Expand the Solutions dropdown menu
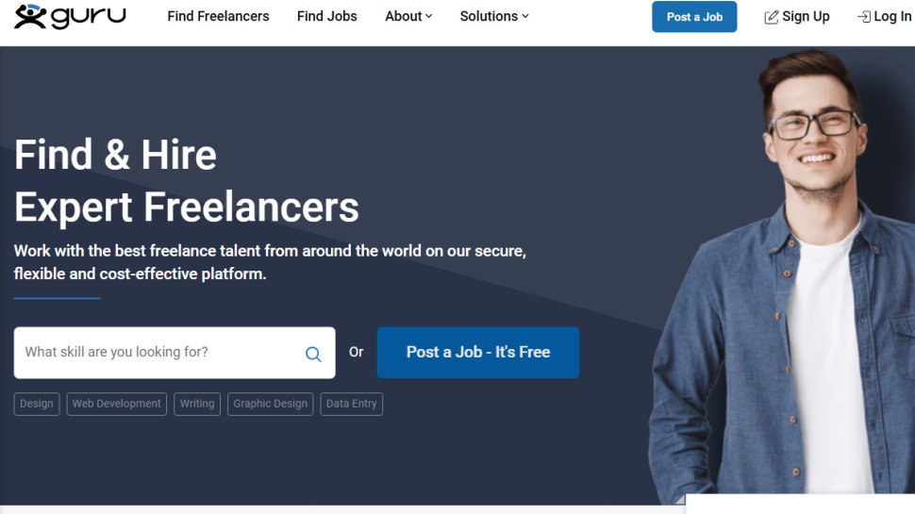The width and height of the screenshot is (915, 514). (494, 16)
